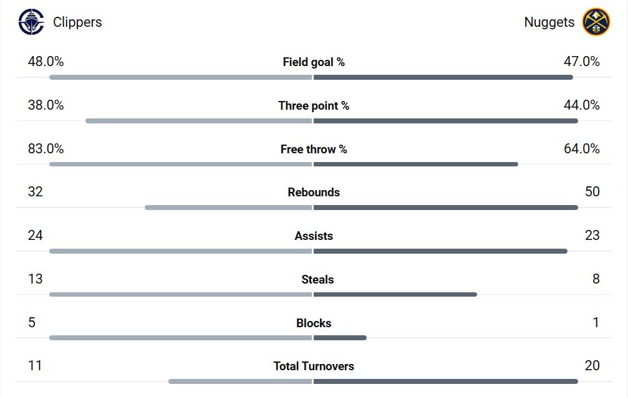
Task: Click the Steals stat label
Action: tap(317, 280)
